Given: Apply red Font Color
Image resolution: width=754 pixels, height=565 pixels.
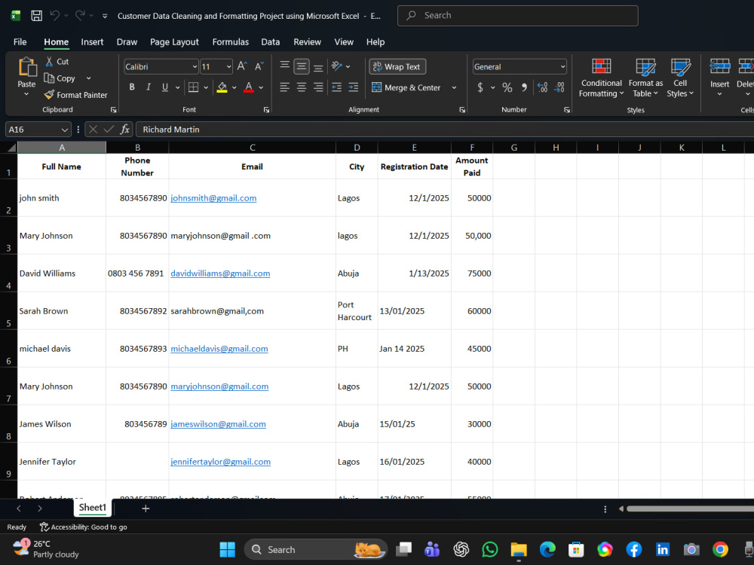Looking at the screenshot, I should 249,87.
